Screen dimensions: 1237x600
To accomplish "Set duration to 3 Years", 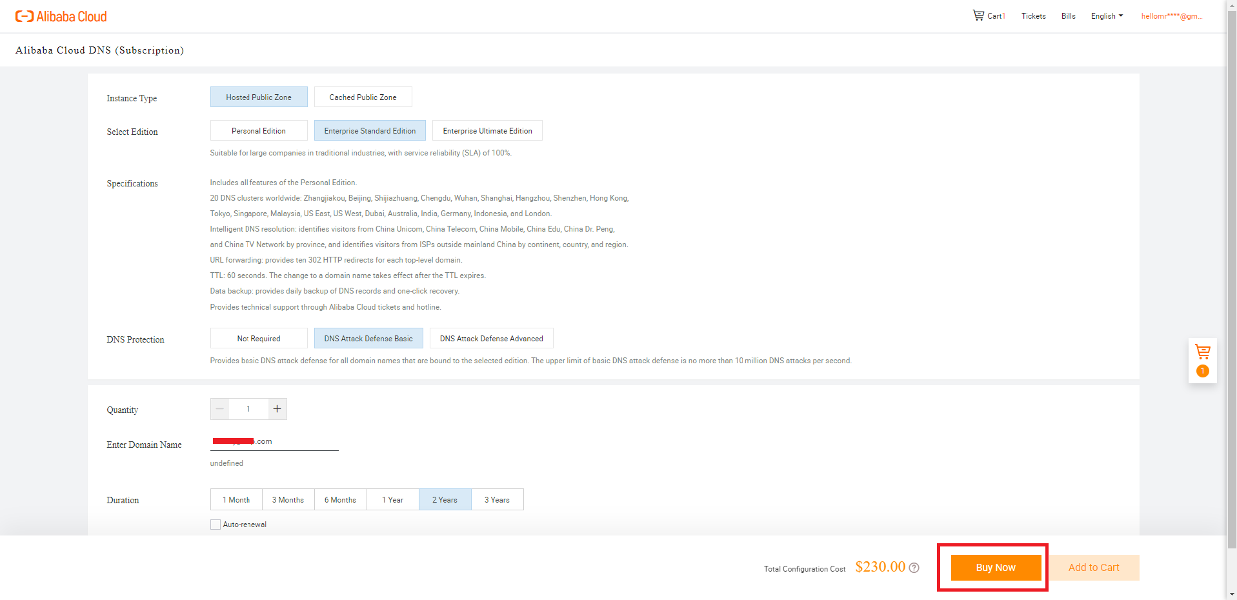I will (x=497, y=499).
